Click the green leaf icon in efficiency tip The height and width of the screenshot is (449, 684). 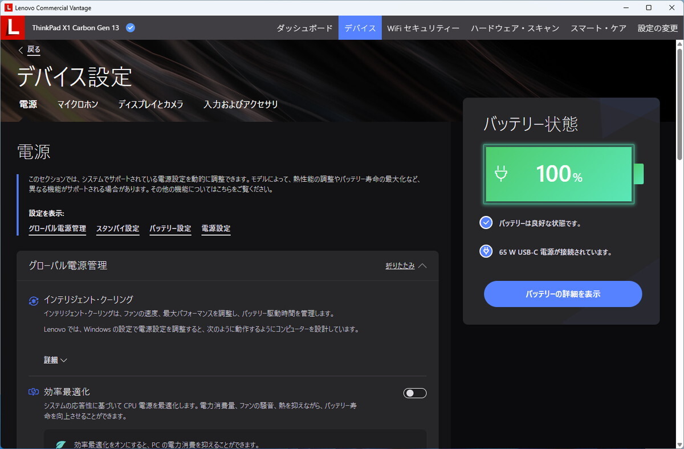pos(61,444)
